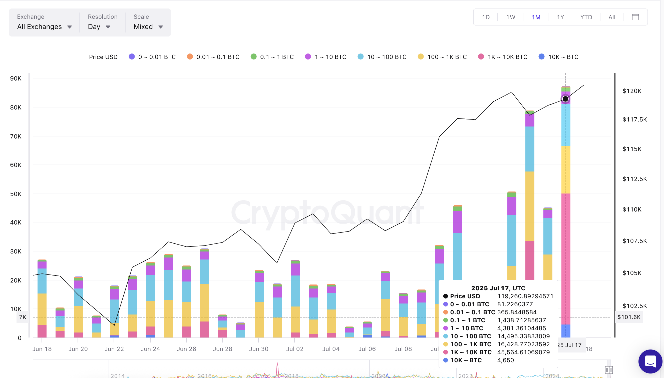Open the Resolution dropdown set to Day
Viewport: 664px width, 378px height.
[x=100, y=26]
